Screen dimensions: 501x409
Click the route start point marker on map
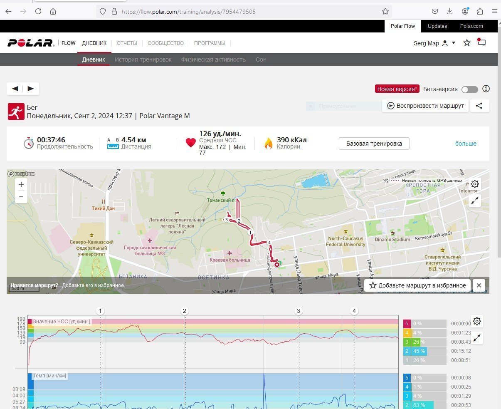279,263
